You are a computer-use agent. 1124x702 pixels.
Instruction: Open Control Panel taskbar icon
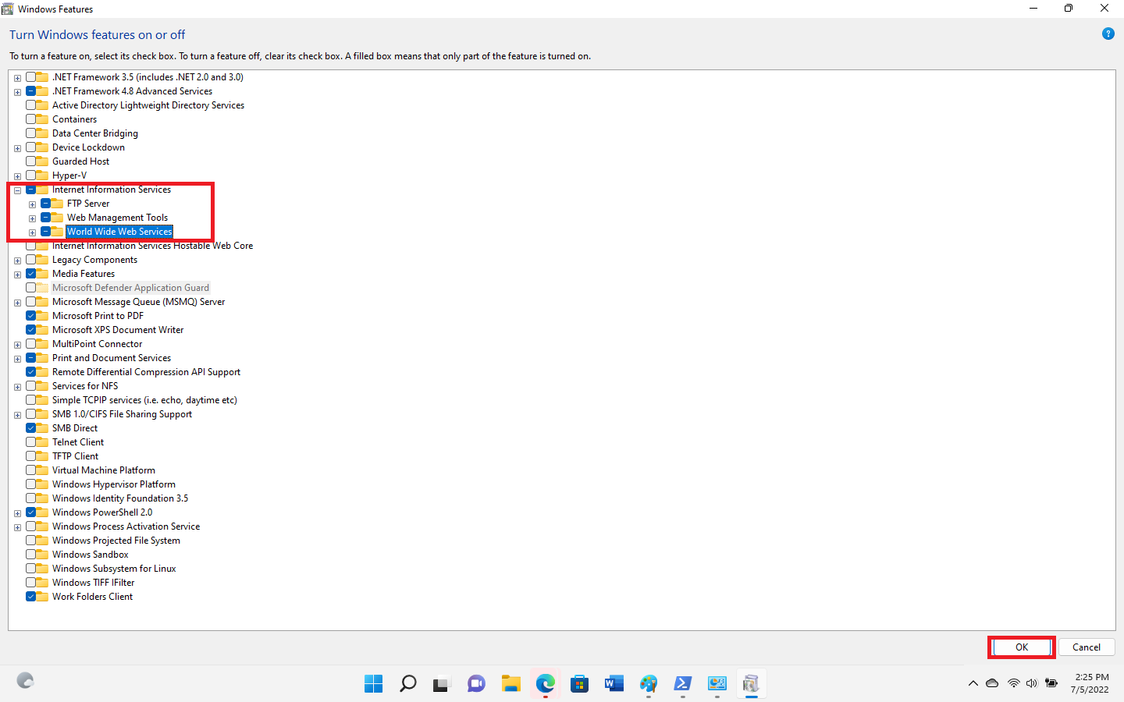pos(717,684)
